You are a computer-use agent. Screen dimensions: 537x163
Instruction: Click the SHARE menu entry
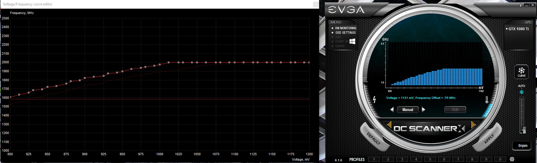pyautogui.click(x=340, y=46)
